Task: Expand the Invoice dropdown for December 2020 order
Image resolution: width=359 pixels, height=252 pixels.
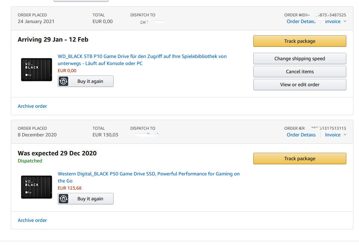Action: (345, 135)
